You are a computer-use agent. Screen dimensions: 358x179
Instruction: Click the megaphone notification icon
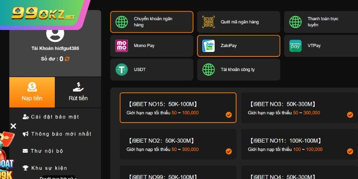26,134
